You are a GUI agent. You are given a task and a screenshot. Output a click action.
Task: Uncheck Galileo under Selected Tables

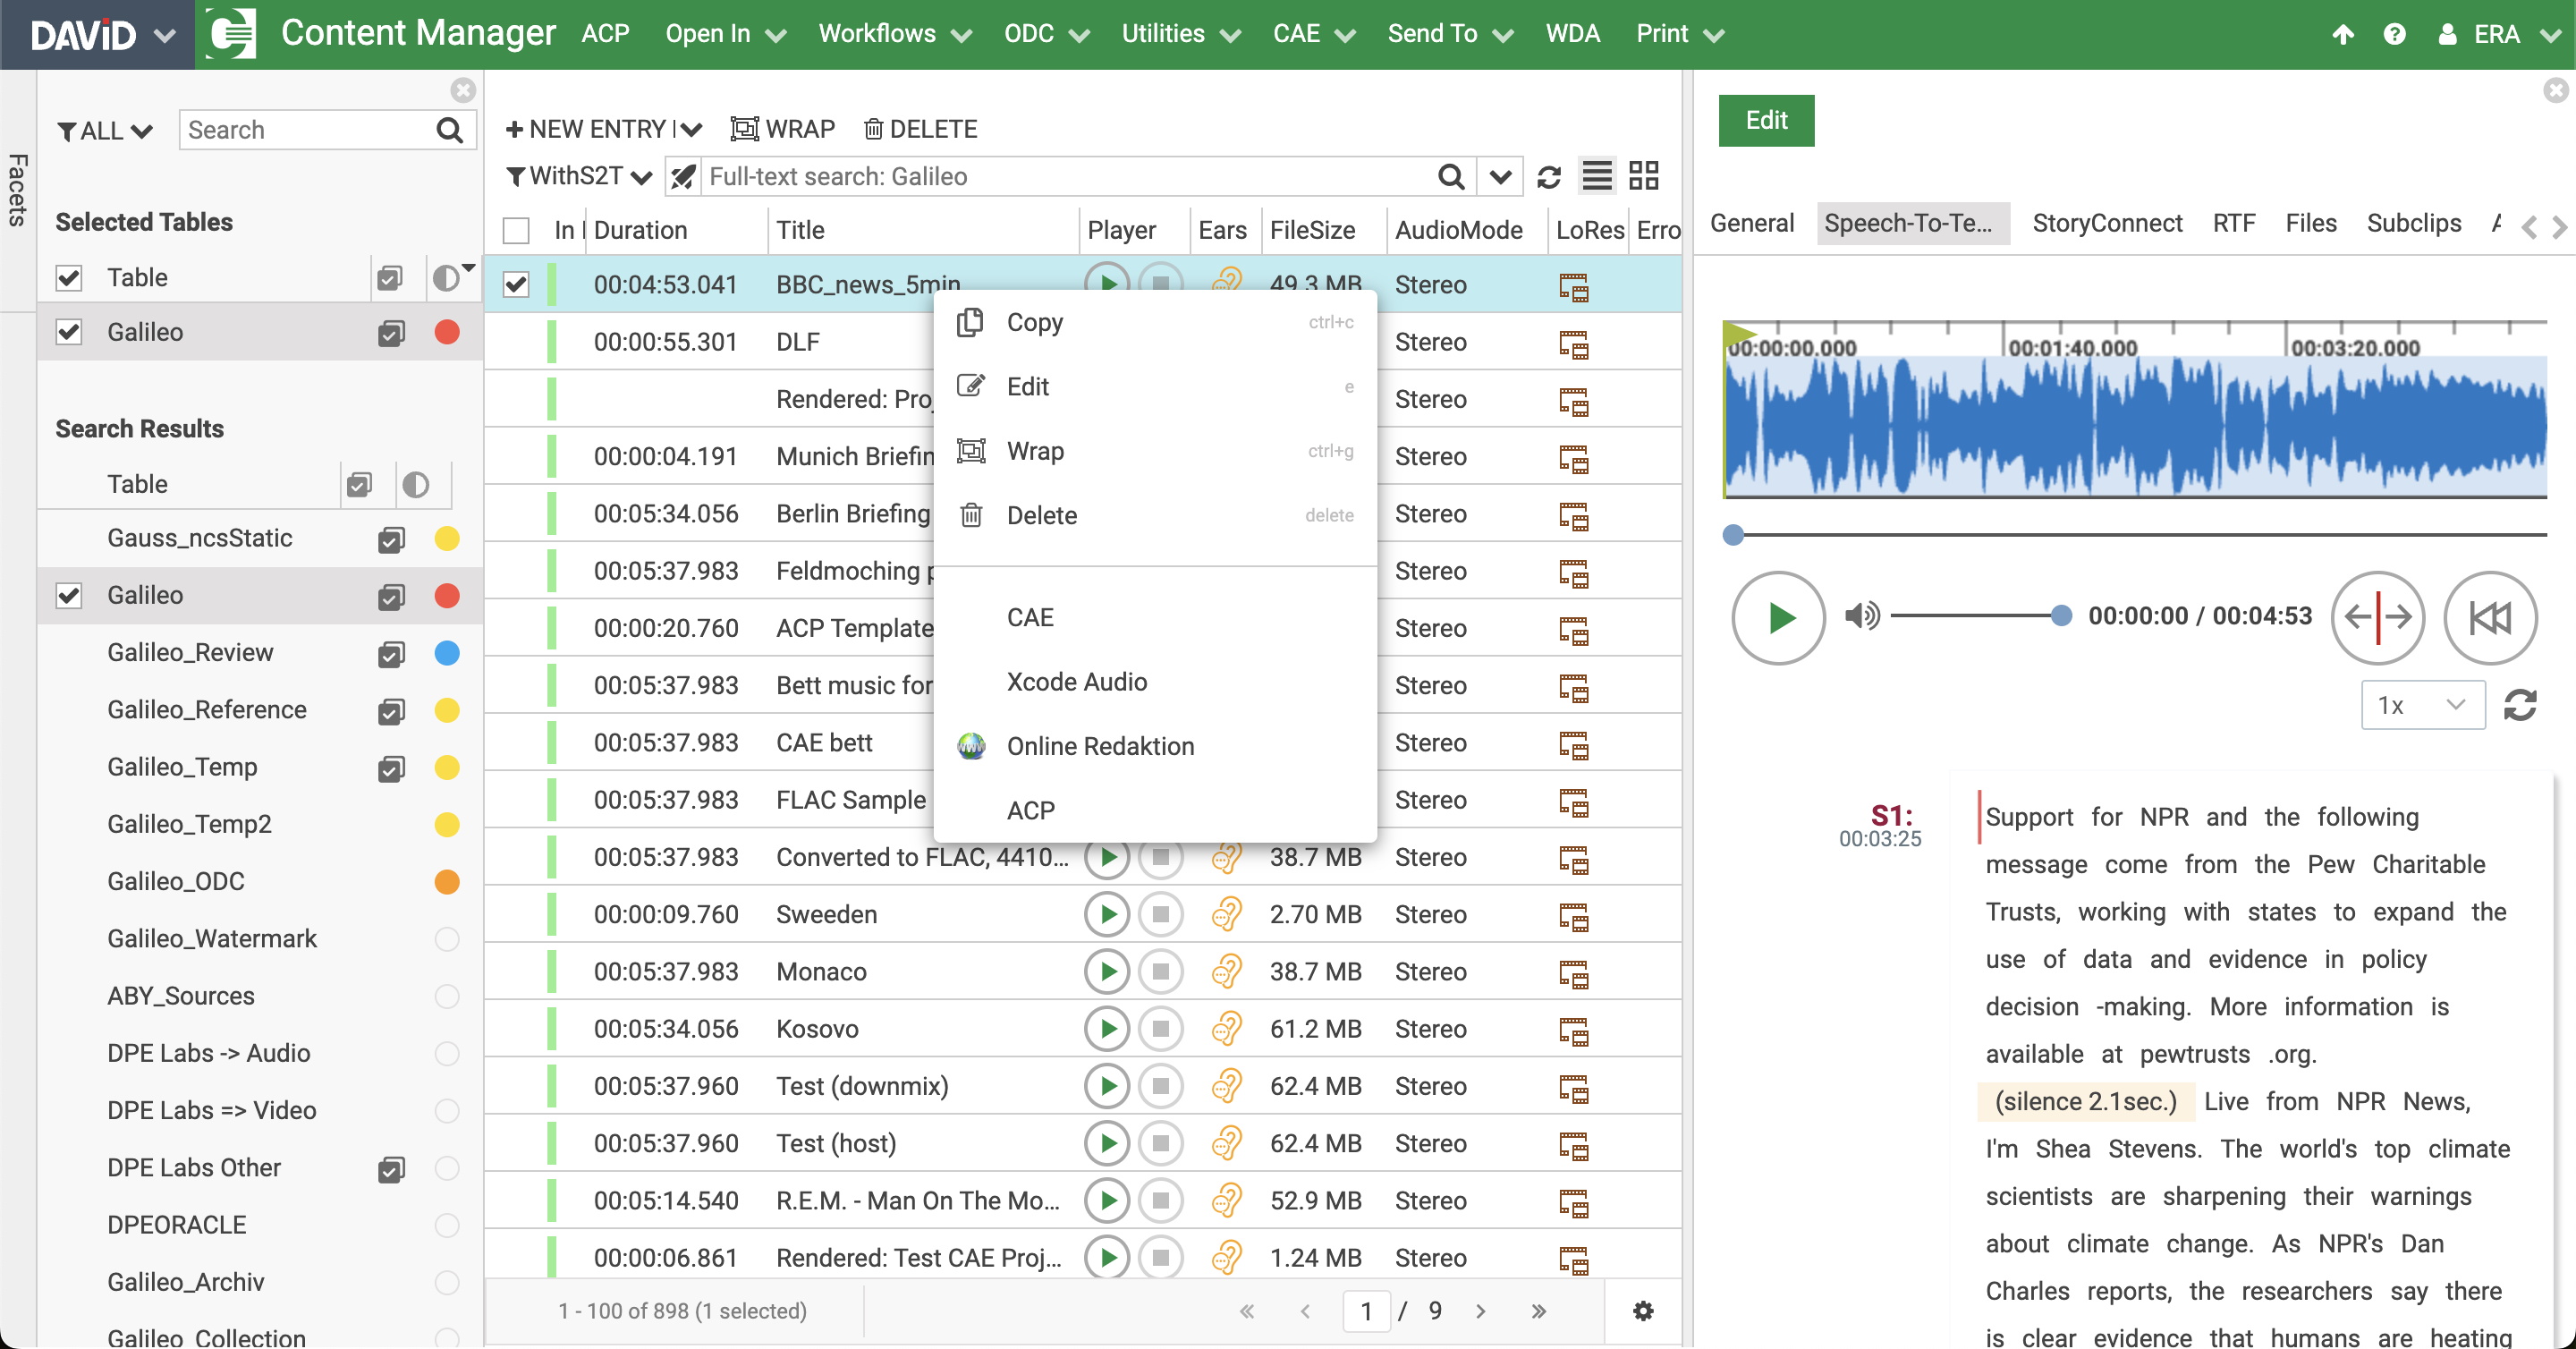69,332
